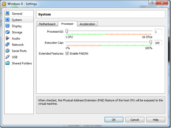Click the Storage disc icon in sidebar
This screenshot has width=171, height=128.
8,32
